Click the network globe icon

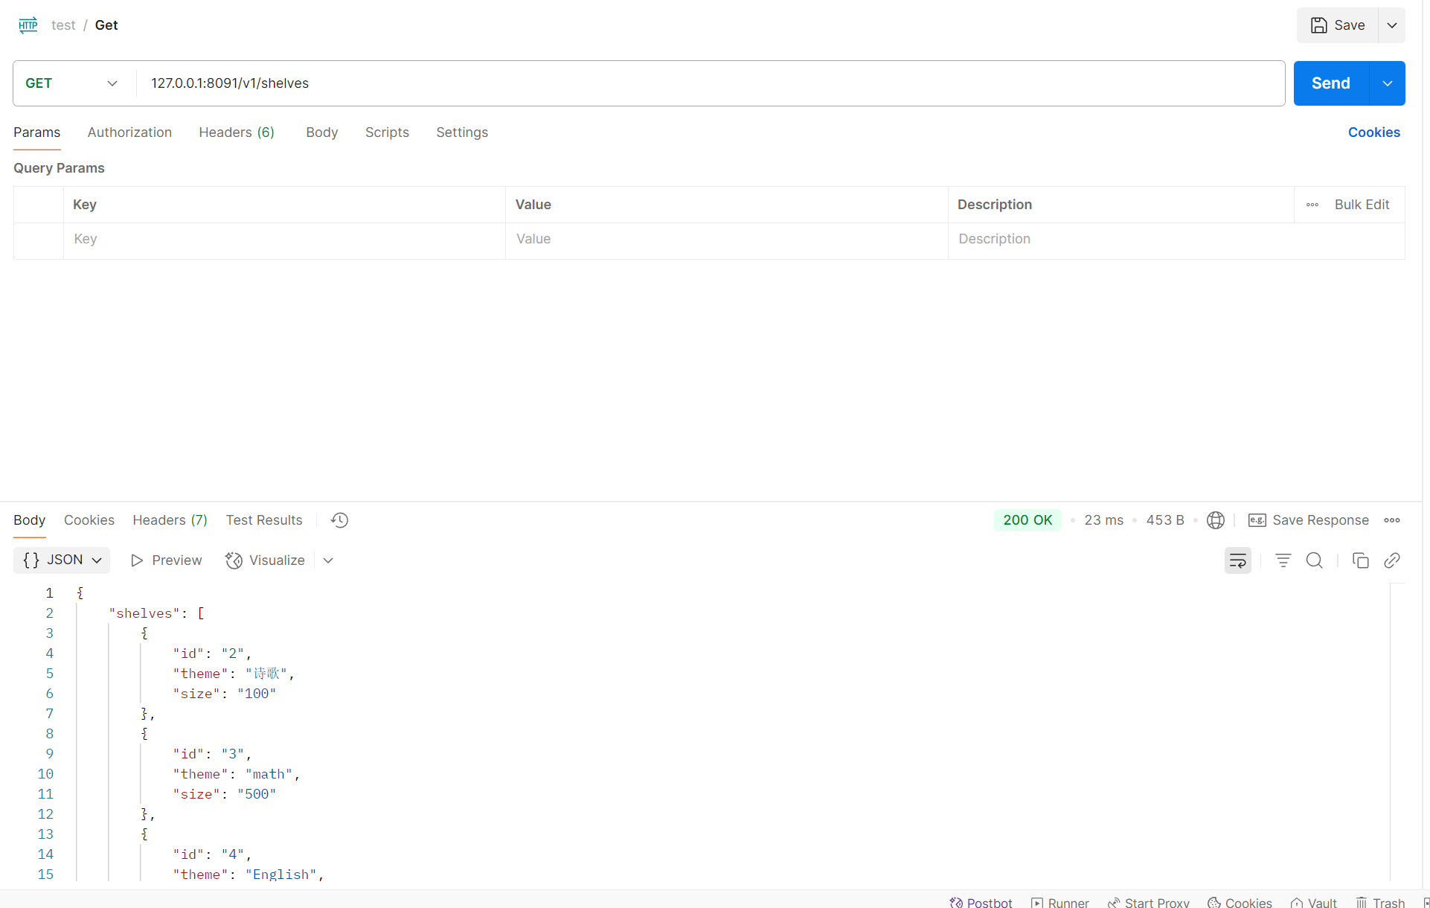coord(1215,520)
